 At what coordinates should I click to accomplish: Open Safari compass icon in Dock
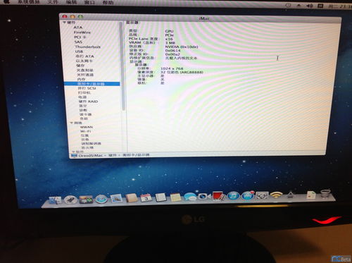coord(101,199)
